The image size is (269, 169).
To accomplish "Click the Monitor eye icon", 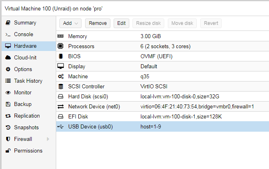I will (x=8, y=93).
